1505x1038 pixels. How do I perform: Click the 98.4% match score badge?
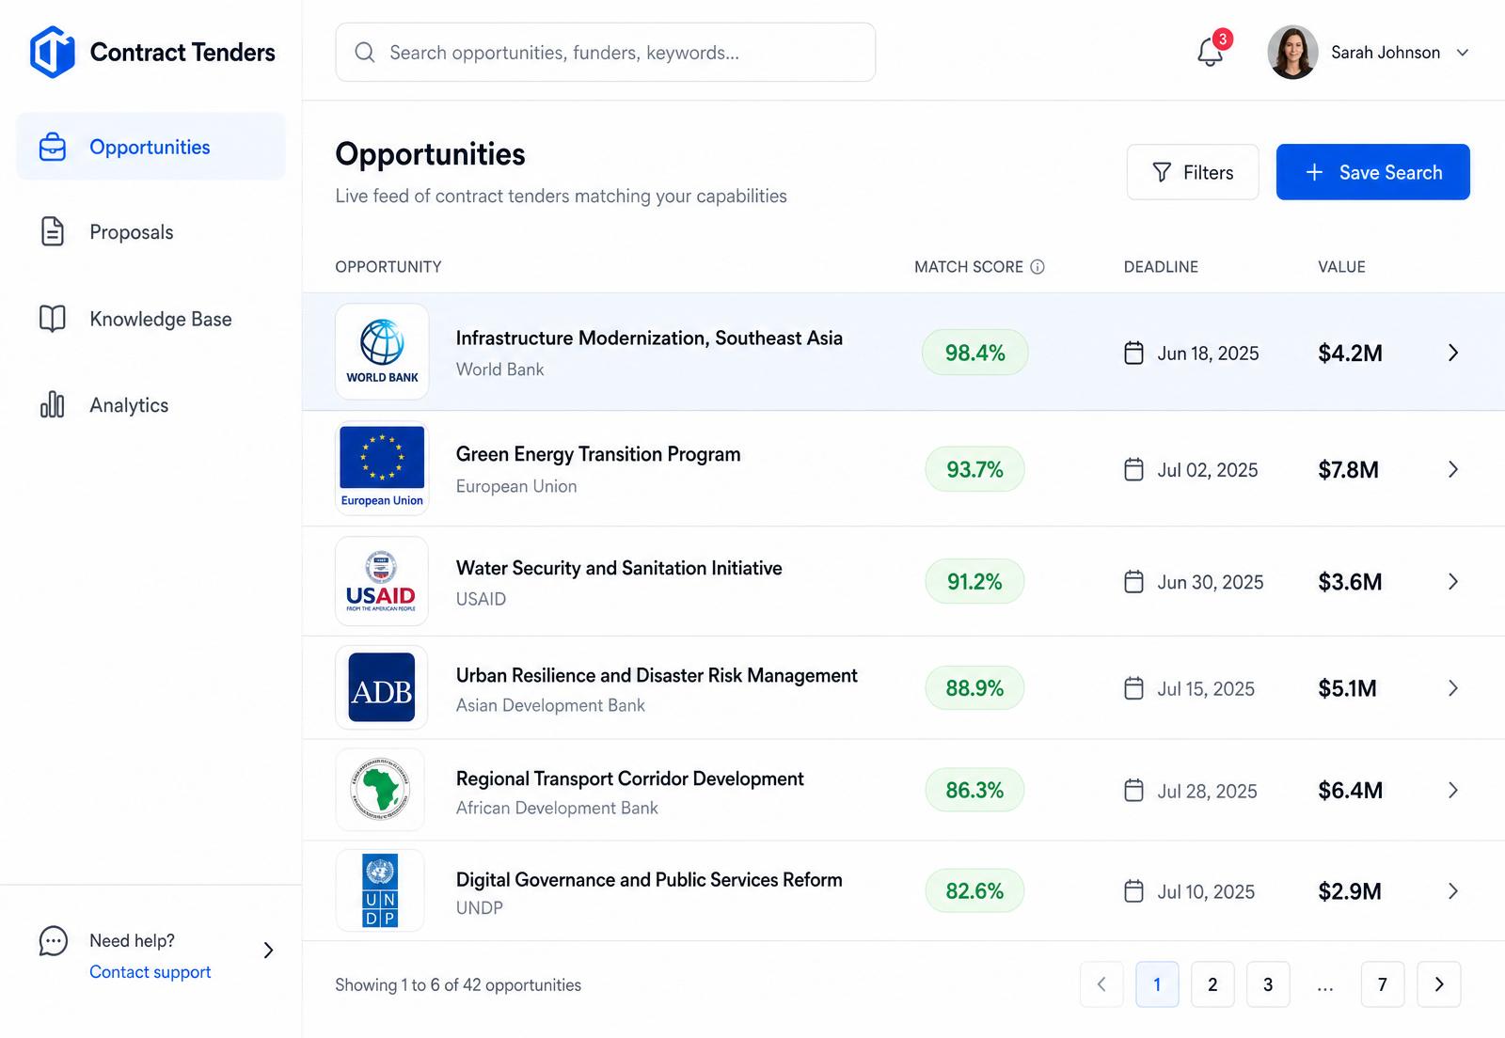pos(975,353)
